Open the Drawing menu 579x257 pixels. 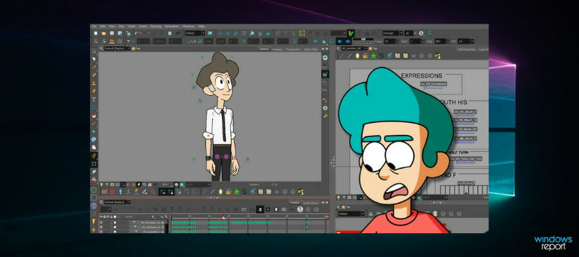(156, 26)
